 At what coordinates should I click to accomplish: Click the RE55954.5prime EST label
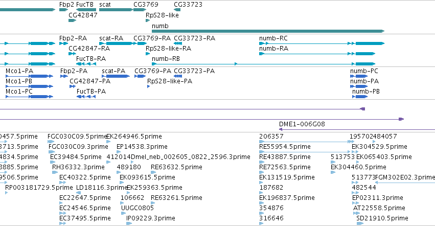tap(285, 147)
